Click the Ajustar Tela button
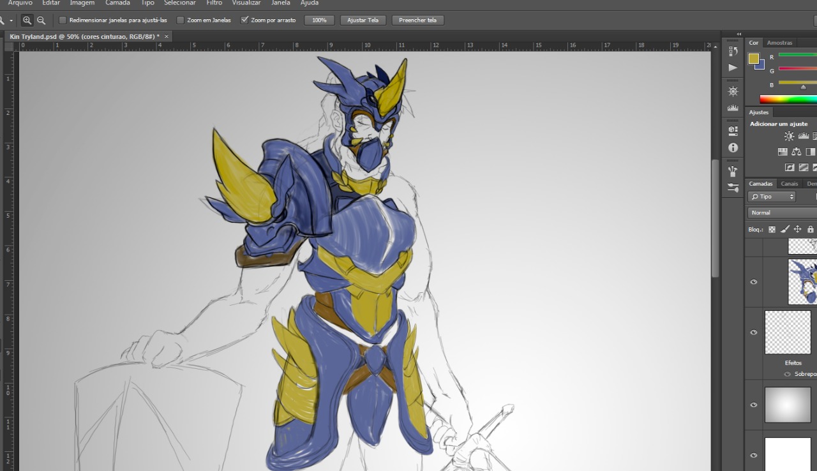This screenshot has width=817, height=471. 363,20
